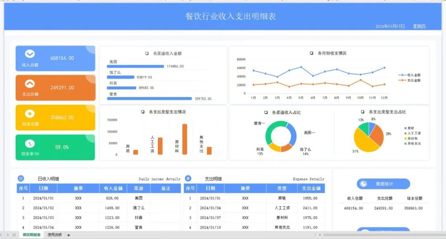Select the 358863.00 cell under 结余总额
446x239 pixels.
(413, 208)
